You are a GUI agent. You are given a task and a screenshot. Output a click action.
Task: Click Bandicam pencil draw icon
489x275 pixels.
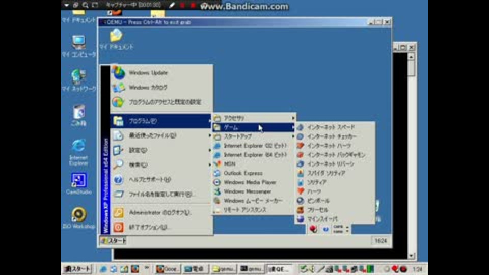[x=172, y=5]
